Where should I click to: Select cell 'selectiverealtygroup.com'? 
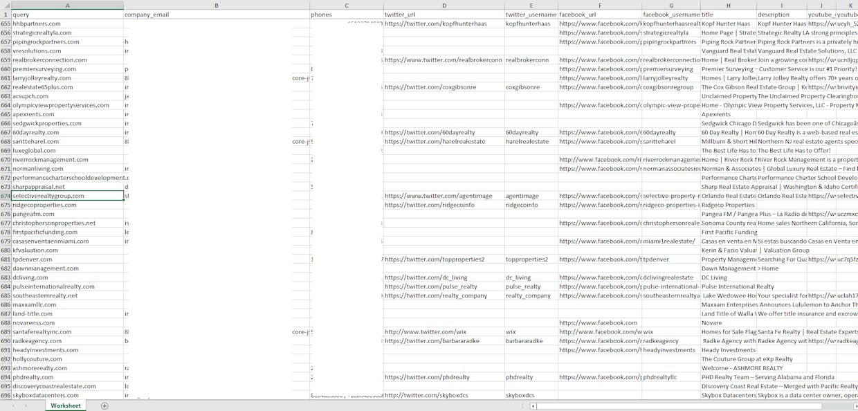click(x=67, y=196)
